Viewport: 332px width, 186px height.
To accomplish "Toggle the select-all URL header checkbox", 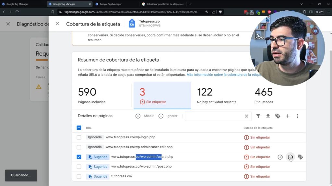I will tap(79, 128).
